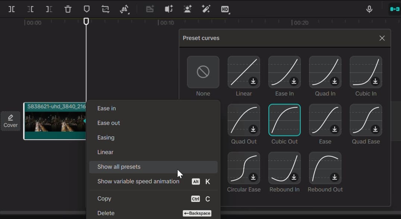Click the trash Delete icon in toolbar
This screenshot has height=219, width=401.
tap(68, 9)
